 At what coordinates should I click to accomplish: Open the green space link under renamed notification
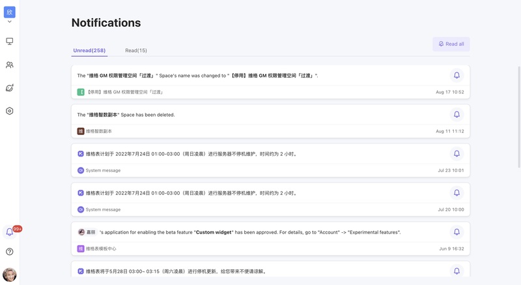pyautogui.click(x=120, y=92)
